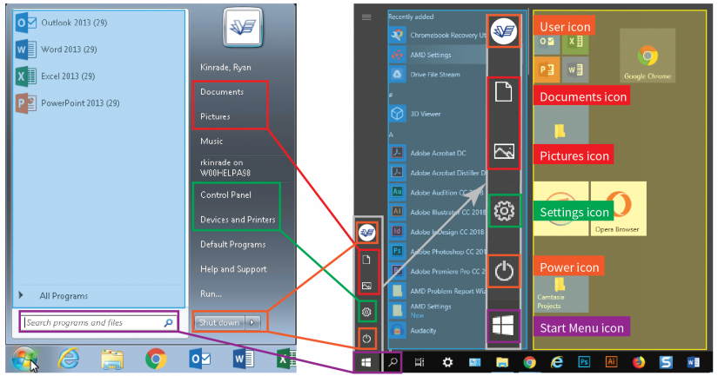Launch Adobe Photoshop CC from the app list

click(437, 251)
